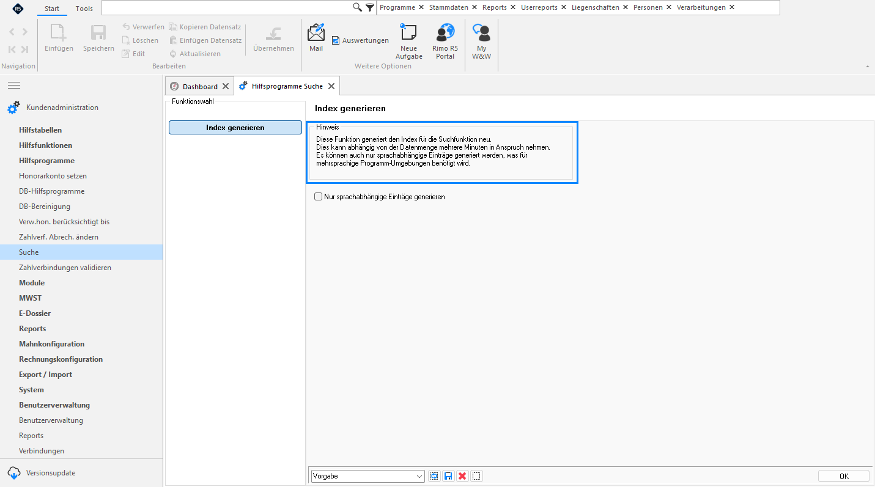This screenshot has width=875, height=487.
Task: Click the red delete layout icon
Action: [x=462, y=476]
